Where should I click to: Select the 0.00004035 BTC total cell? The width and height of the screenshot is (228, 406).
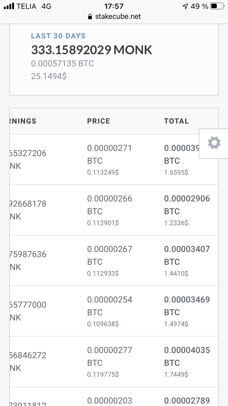pyautogui.click(x=187, y=356)
